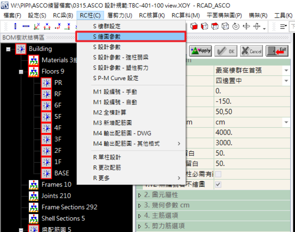Click the Building node icon in tree
This screenshot has height=232, width=295.
[21, 49]
